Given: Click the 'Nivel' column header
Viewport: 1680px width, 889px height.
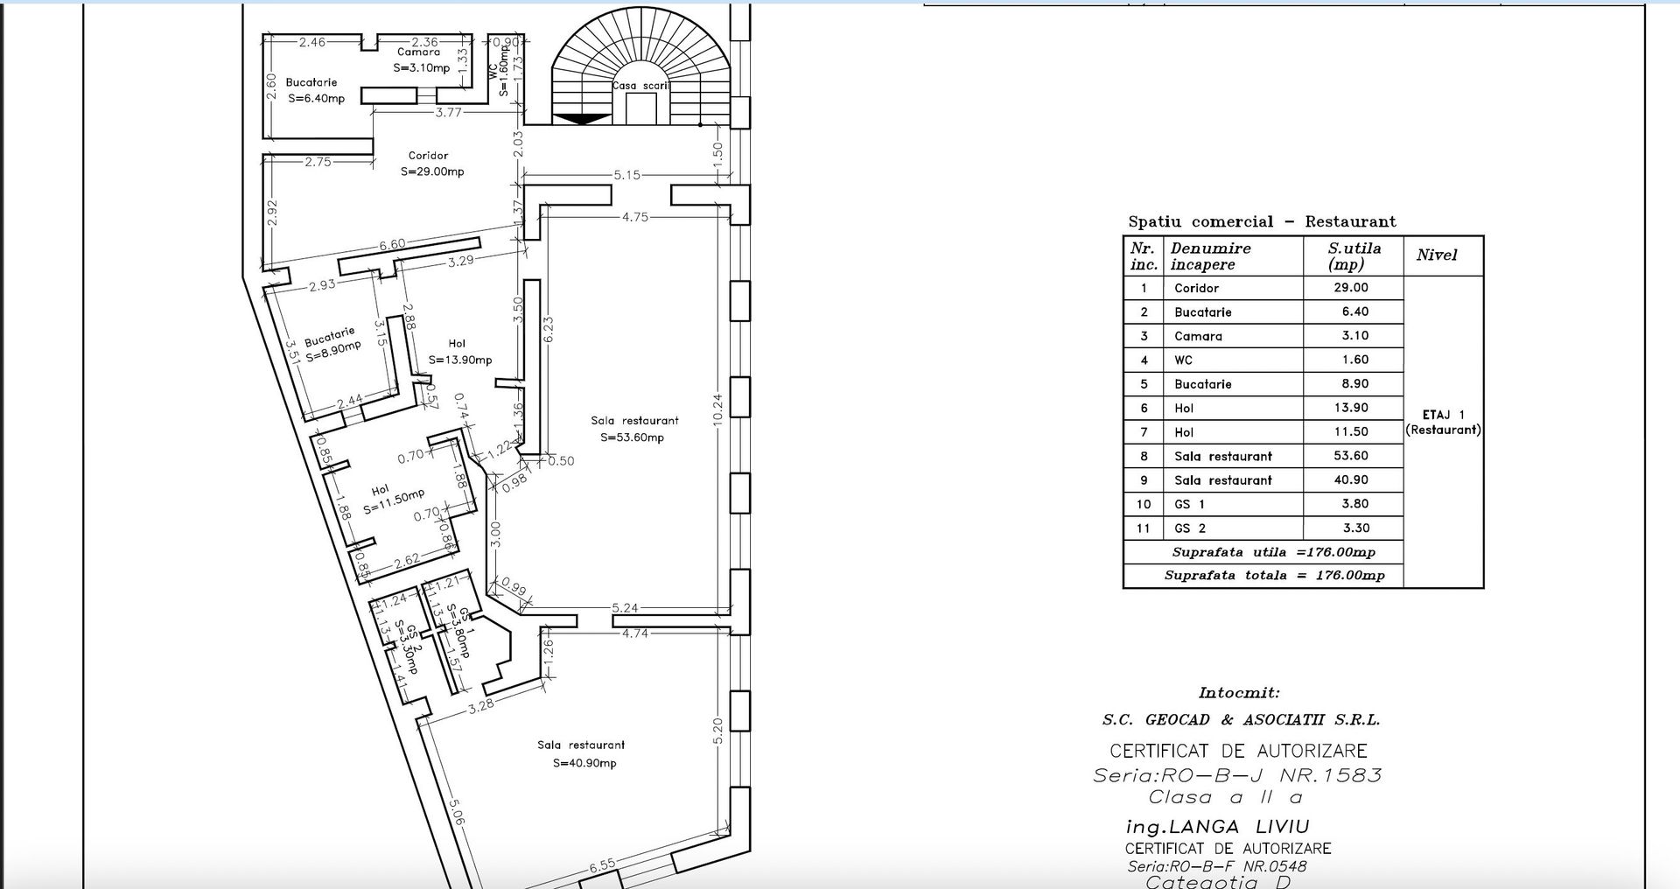Looking at the screenshot, I should coord(1436,255).
